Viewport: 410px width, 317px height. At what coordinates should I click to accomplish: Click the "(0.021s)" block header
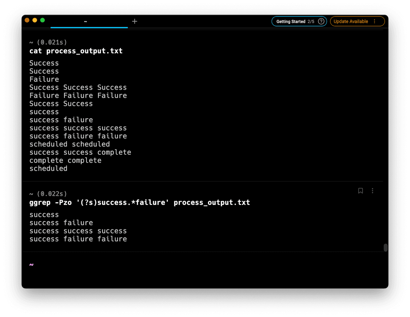coord(51,42)
